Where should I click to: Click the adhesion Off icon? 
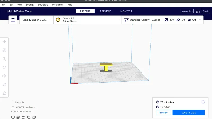click(189, 20)
